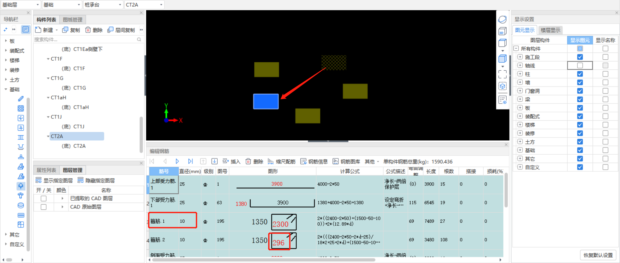Go to next rebar record arrow
Image resolution: width=620 pixels, height=263 pixels.
click(x=177, y=161)
